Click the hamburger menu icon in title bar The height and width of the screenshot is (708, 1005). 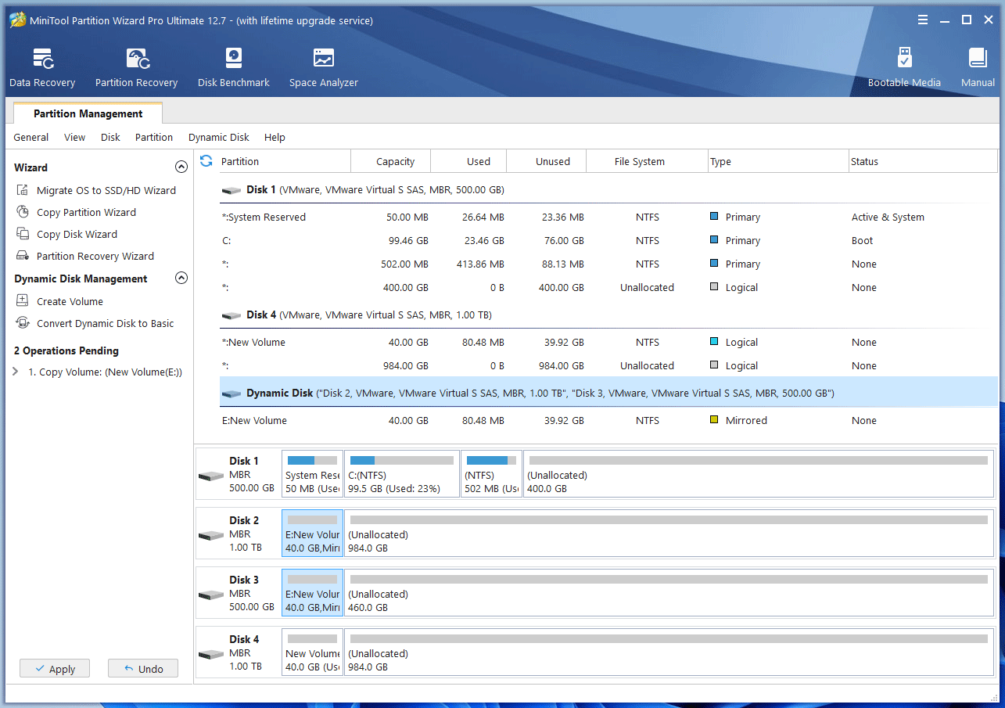pos(923,20)
